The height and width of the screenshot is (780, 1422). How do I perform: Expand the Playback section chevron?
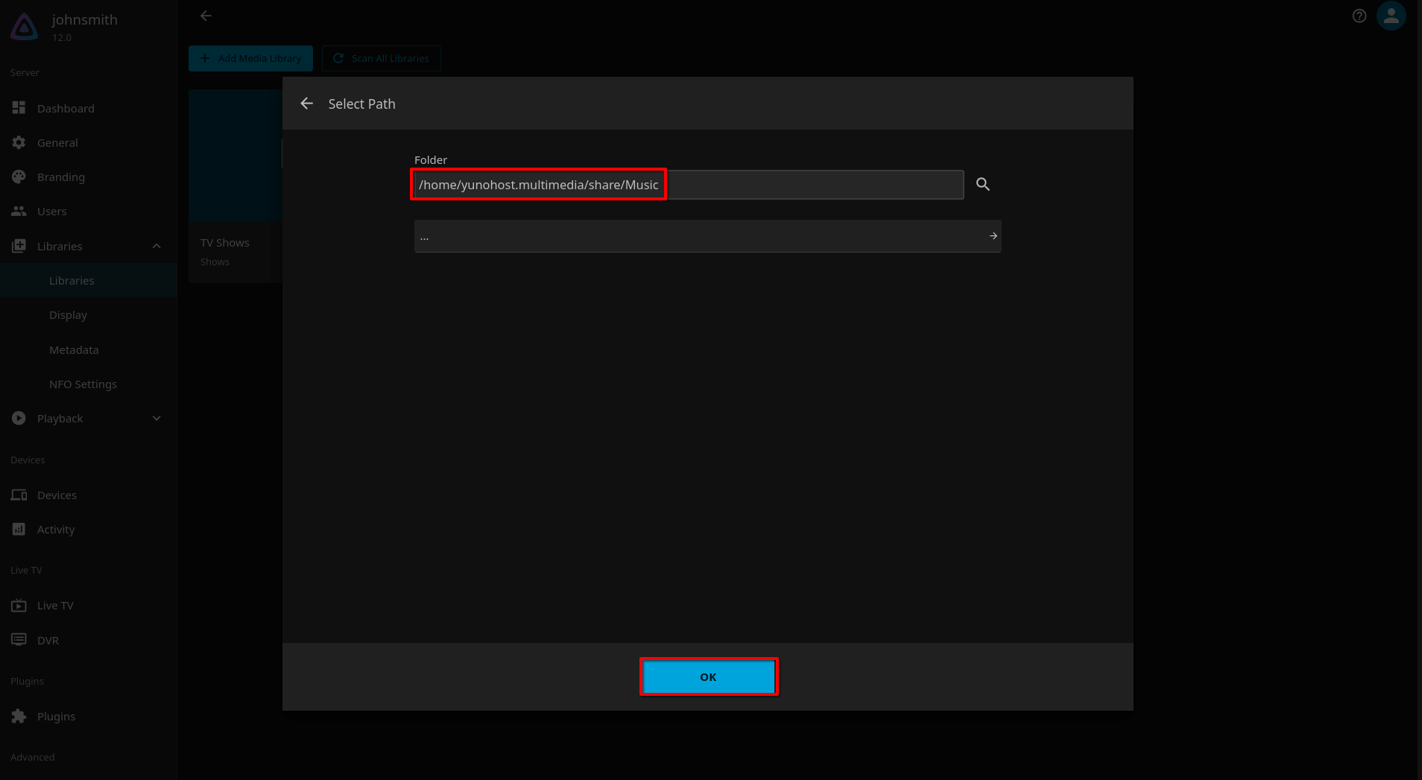[x=157, y=418]
